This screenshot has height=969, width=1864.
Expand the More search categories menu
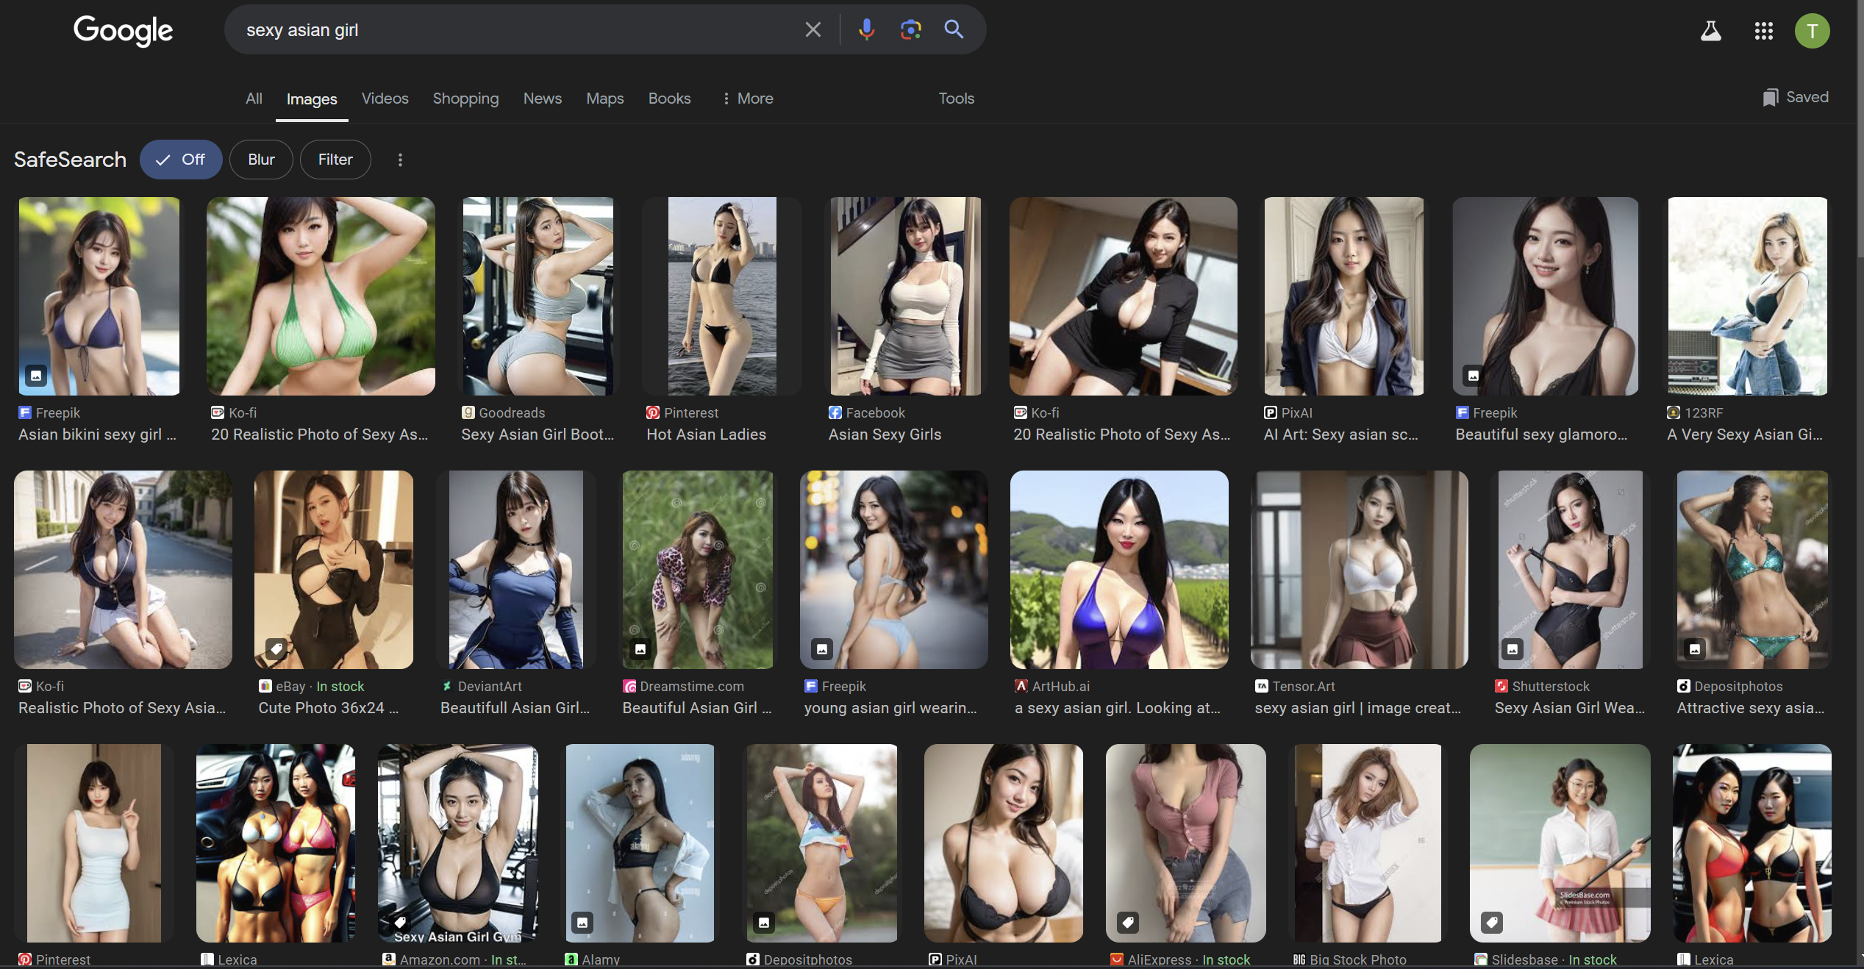(x=747, y=99)
